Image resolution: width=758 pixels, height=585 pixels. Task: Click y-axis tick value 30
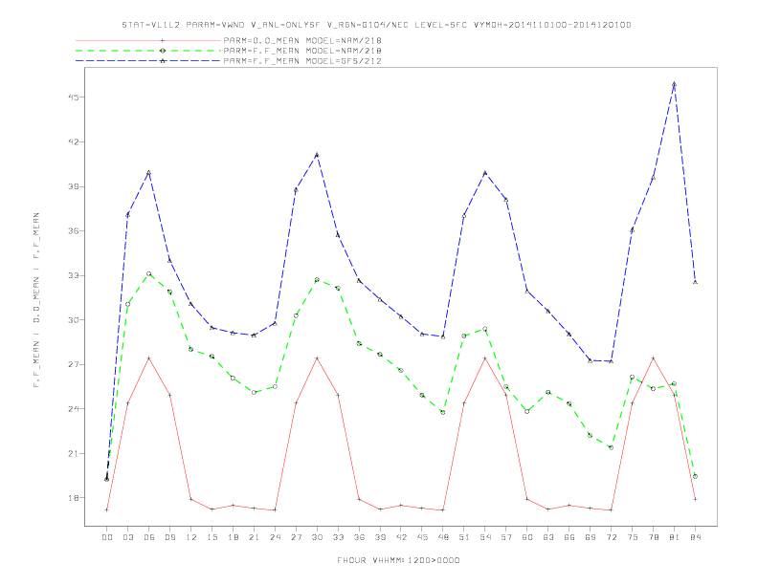point(73,320)
